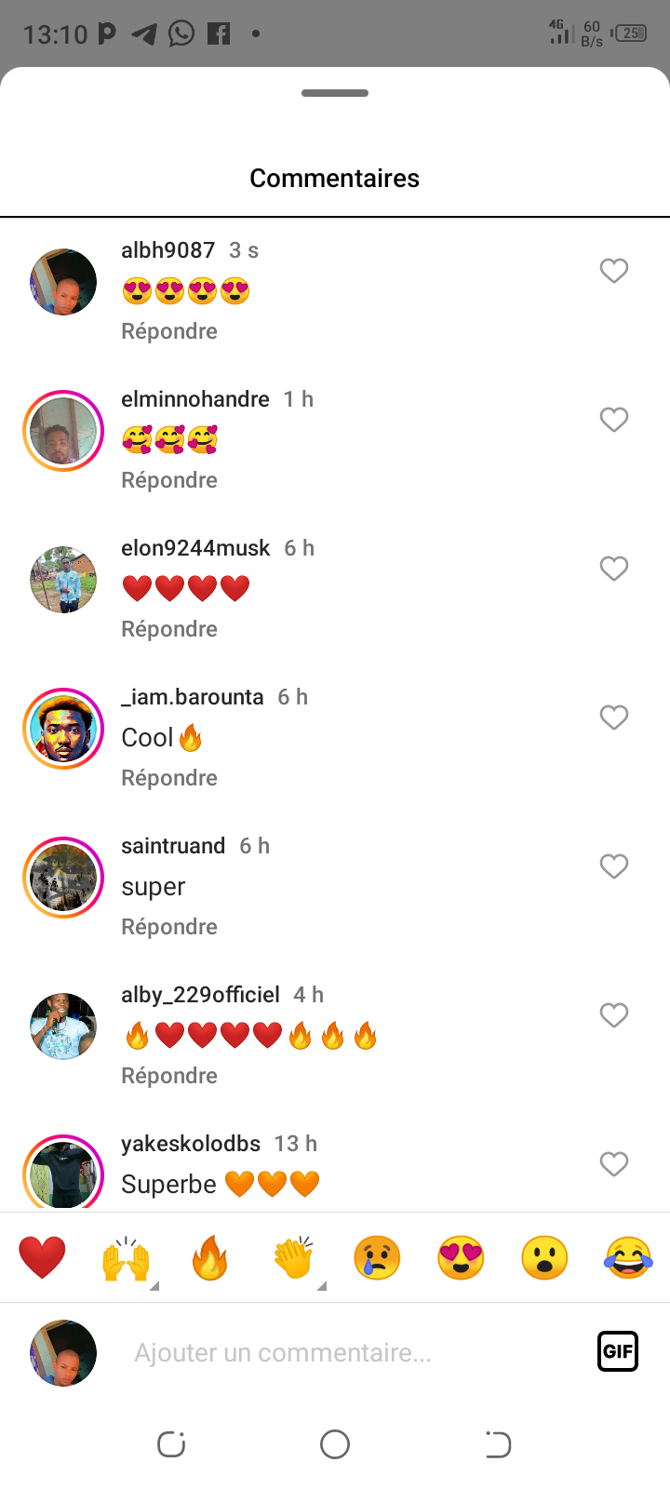
Task: Like yakeskolodbs's Superbe comment
Action: (614, 1164)
